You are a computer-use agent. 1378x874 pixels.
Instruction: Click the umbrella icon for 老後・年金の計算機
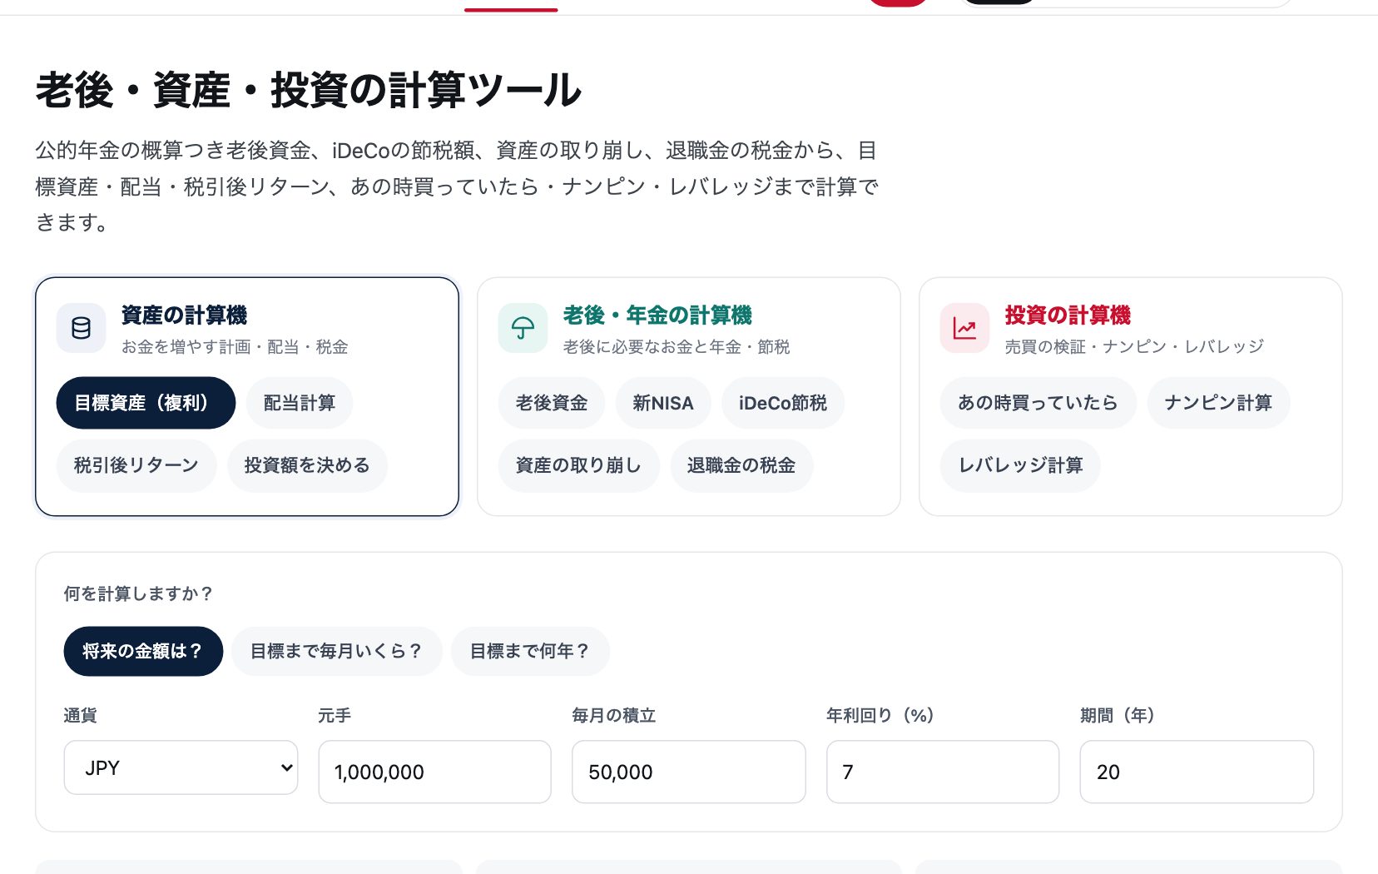[523, 328]
